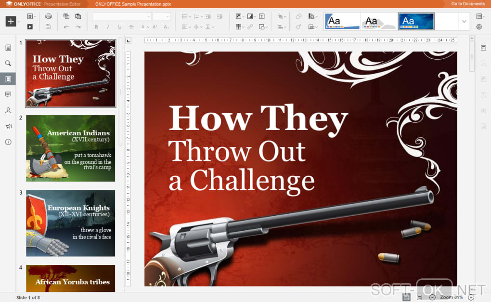This screenshot has height=302, width=491.
Task: Insert a text box using the toolbar
Action: pyautogui.click(x=262, y=16)
